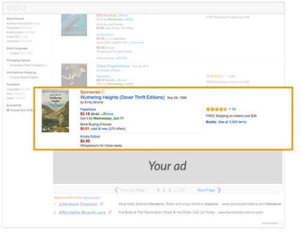Click the used & new offers link
The image size is (300, 232).
99,129
